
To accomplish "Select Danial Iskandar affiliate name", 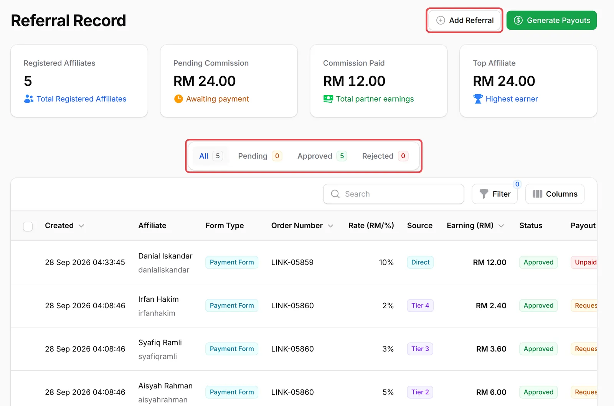I will [x=165, y=256].
